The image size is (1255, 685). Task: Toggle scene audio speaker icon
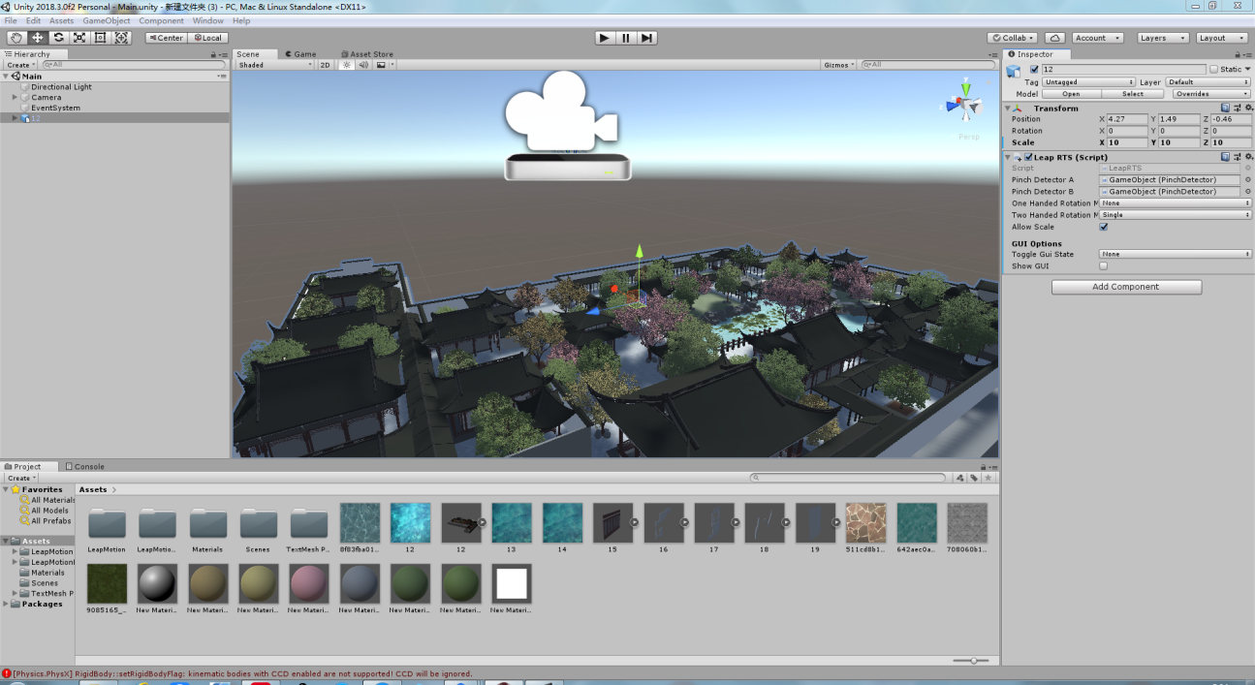coord(363,65)
